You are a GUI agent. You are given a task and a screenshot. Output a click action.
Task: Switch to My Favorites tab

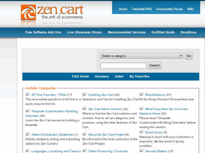tap(139, 76)
